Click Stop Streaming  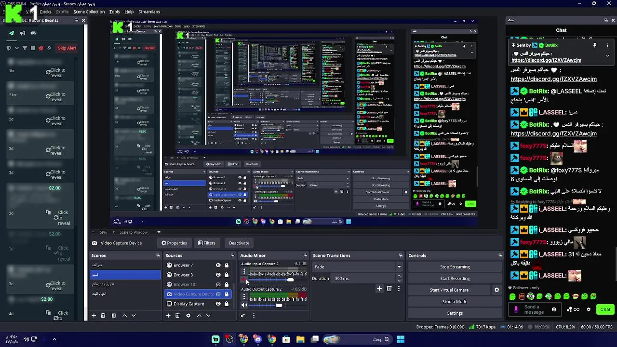[x=455, y=267]
